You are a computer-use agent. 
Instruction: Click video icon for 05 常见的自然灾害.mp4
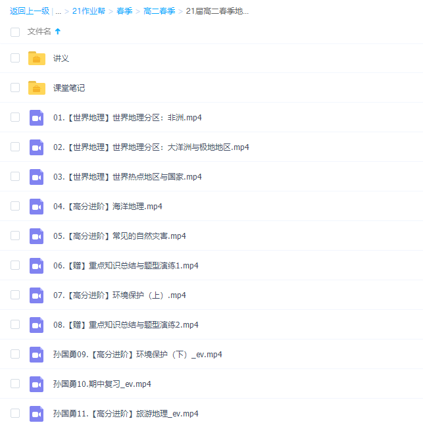coord(37,236)
